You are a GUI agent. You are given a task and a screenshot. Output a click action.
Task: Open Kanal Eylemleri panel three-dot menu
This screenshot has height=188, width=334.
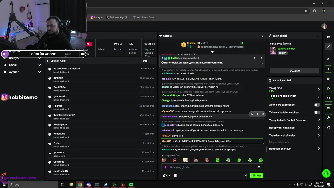click(318, 80)
